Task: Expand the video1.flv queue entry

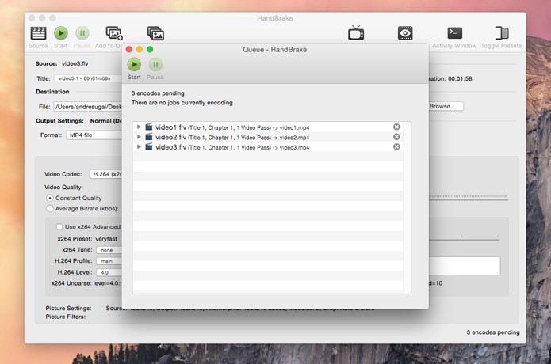Action: click(139, 127)
